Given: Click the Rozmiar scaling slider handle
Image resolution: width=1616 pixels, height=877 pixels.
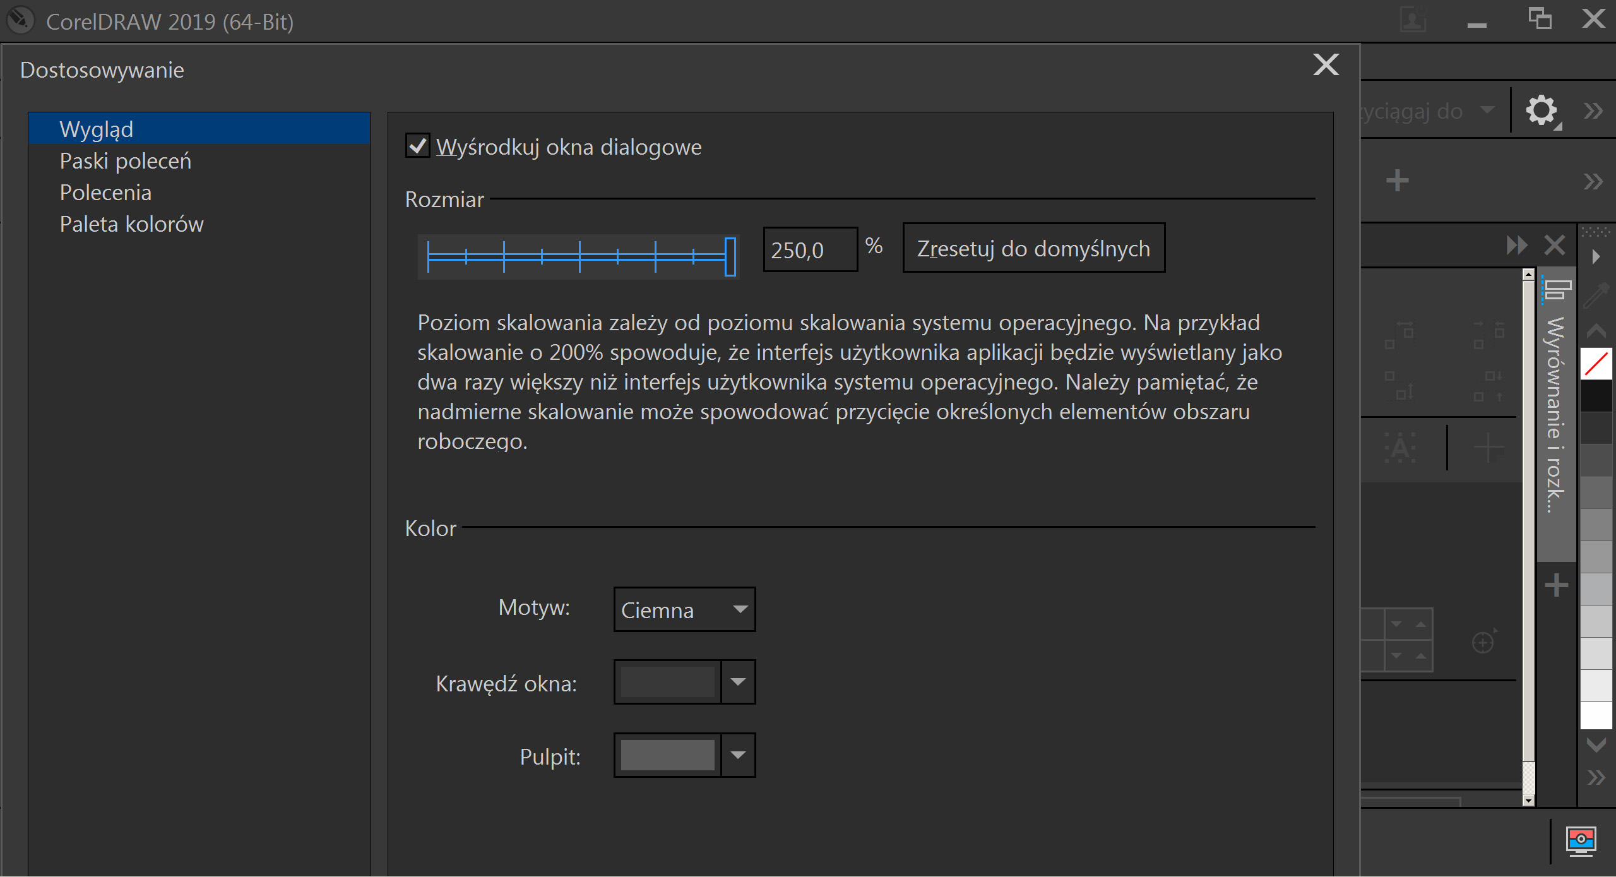Looking at the screenshot, I should pyautogui.click(x=730, y=256).
